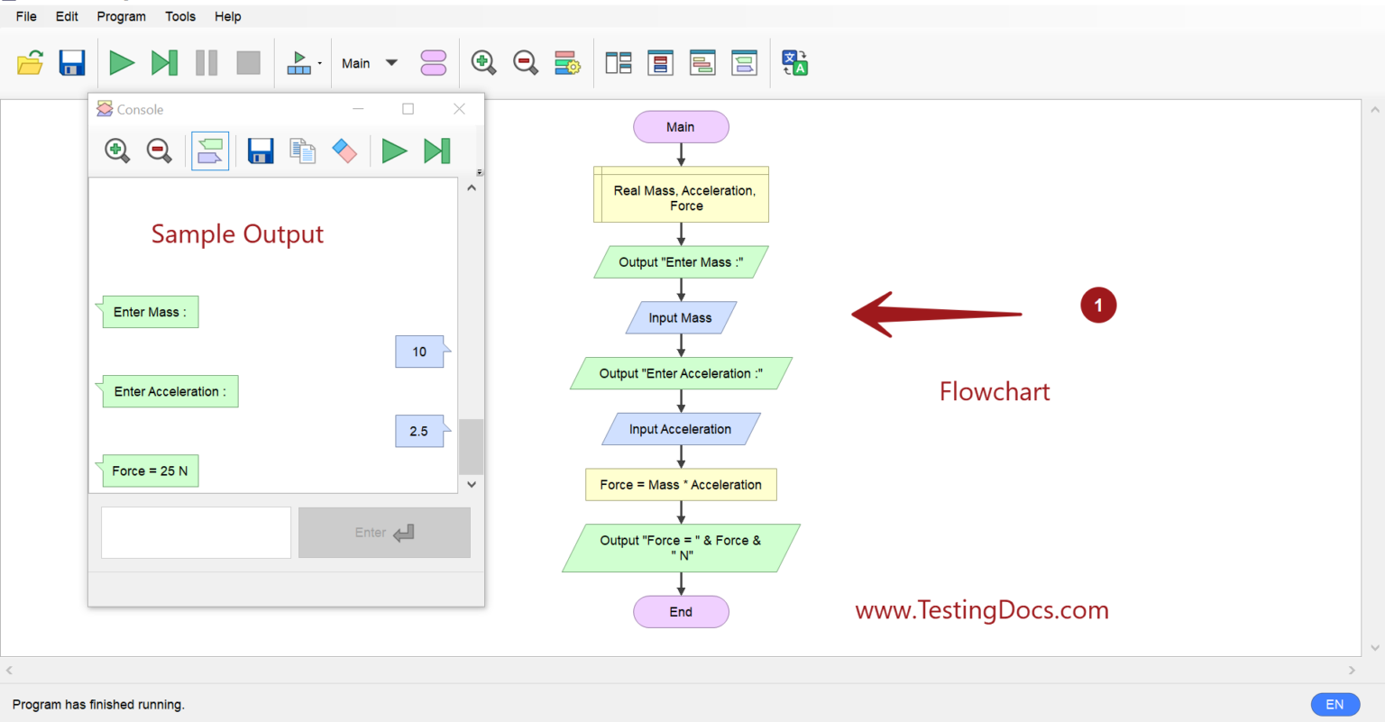Image resolution: width=1385 pixels, height=722 pixels.
Task: Click the disabled Enter button
Action: click(384, 533)
